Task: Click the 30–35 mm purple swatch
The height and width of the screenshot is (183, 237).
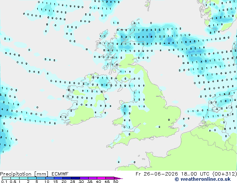Action: (x=84, y=178)
